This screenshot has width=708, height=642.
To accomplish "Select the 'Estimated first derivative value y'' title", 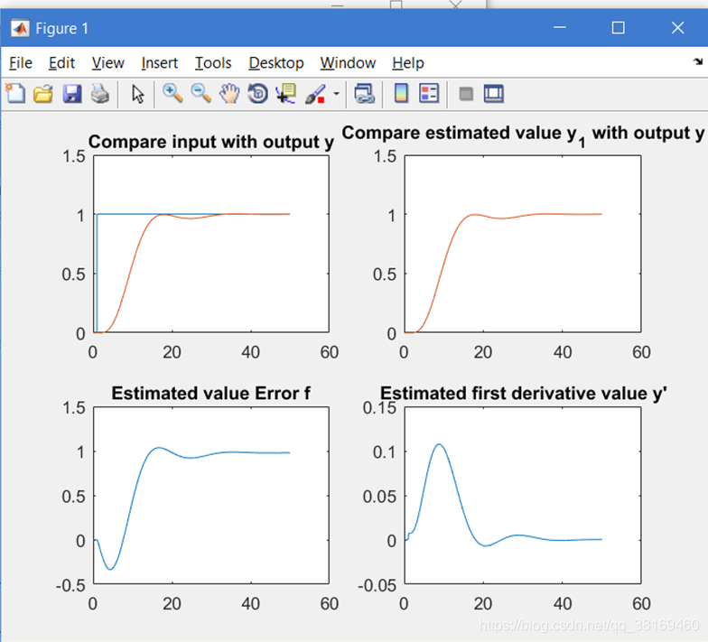I will point(524,394).
